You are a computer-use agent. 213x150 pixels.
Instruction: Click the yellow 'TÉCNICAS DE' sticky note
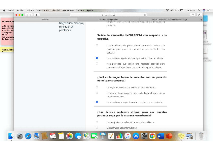[x=7, y=49]
